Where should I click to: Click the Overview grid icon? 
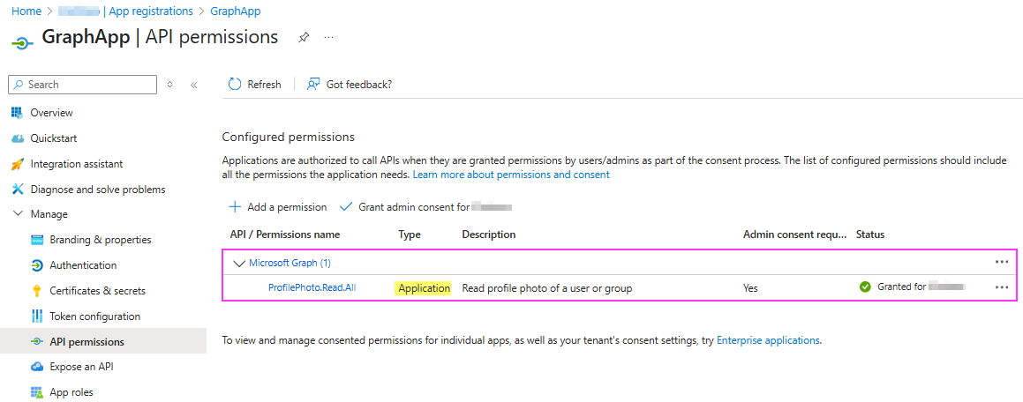(x=18, y=113)
